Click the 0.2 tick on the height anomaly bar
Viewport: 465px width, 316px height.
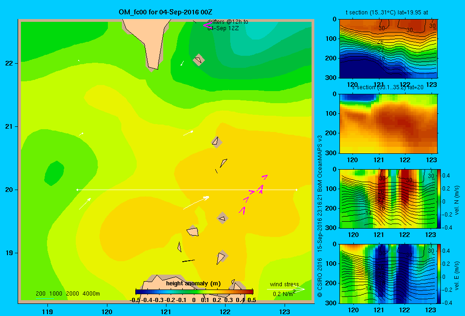217,300
